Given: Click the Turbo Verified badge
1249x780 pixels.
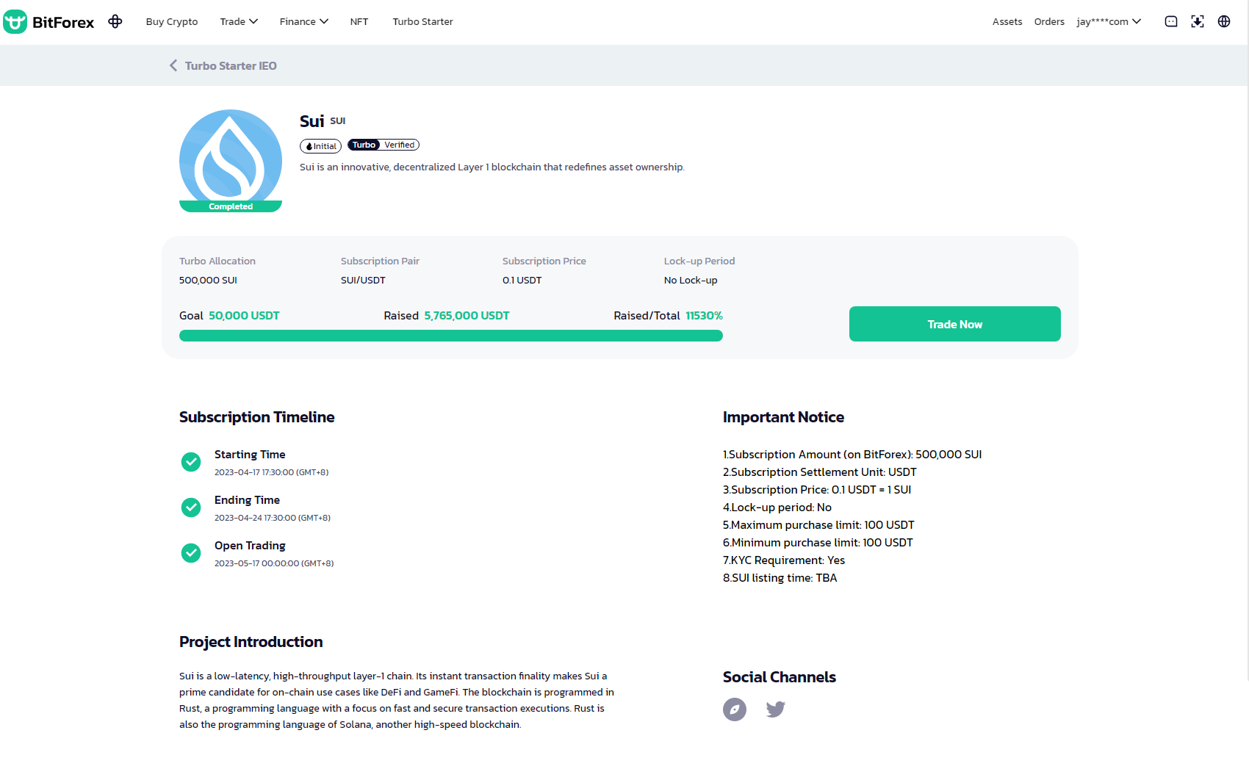Looking at the screenshot, I should (x=384, y=145).
